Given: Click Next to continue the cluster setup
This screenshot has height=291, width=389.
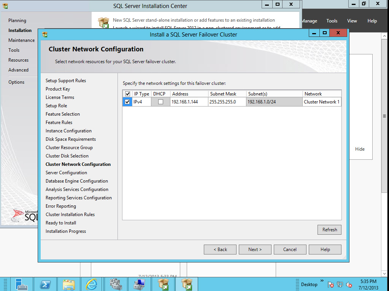Looking at the screenshot, I should [x=255, y=249].
